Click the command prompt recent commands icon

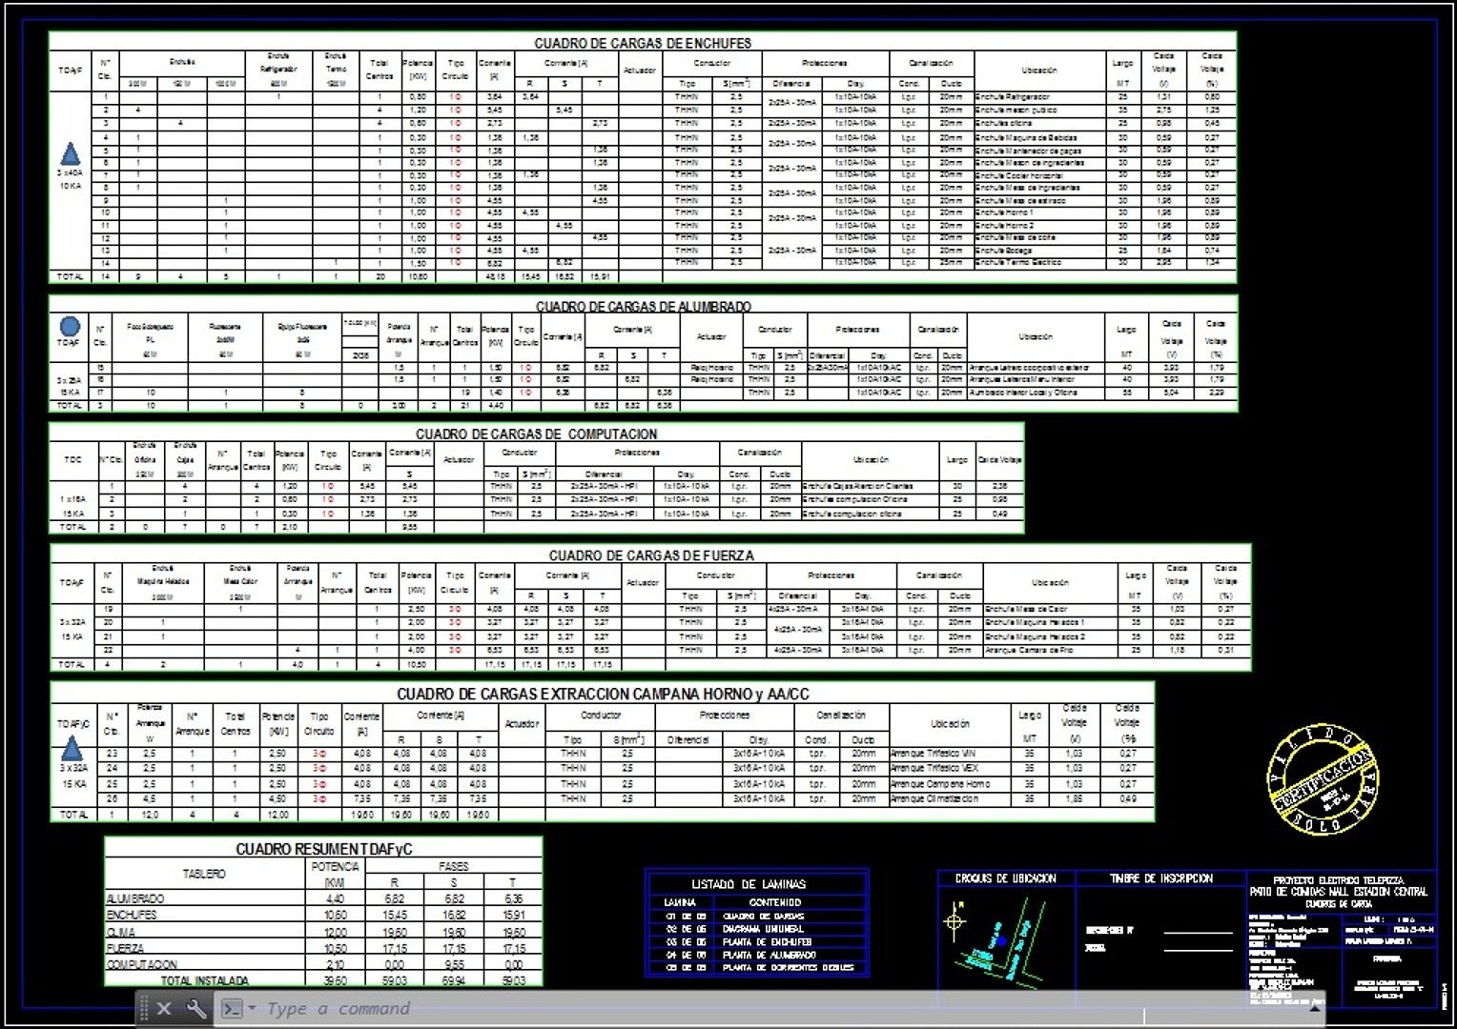tap(232, 1008)
